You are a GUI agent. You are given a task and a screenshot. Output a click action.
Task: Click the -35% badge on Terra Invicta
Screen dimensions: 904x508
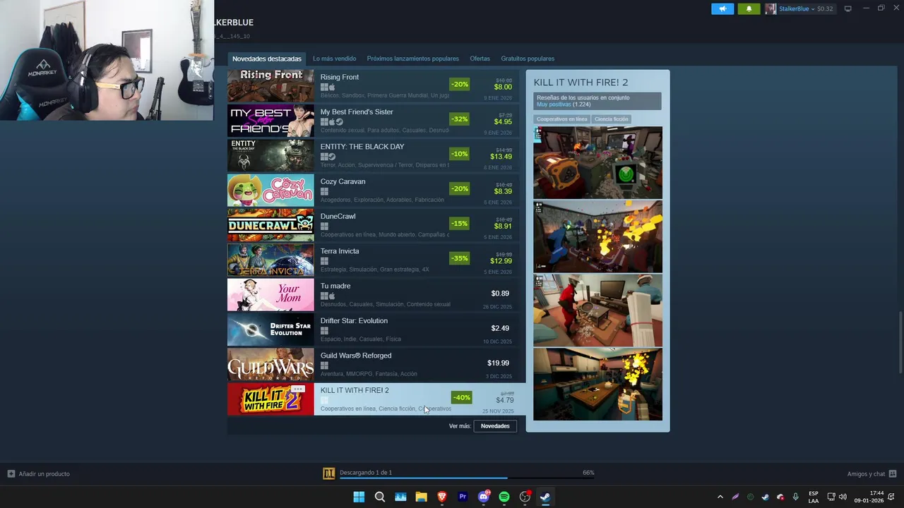click(x=460, y=258)
